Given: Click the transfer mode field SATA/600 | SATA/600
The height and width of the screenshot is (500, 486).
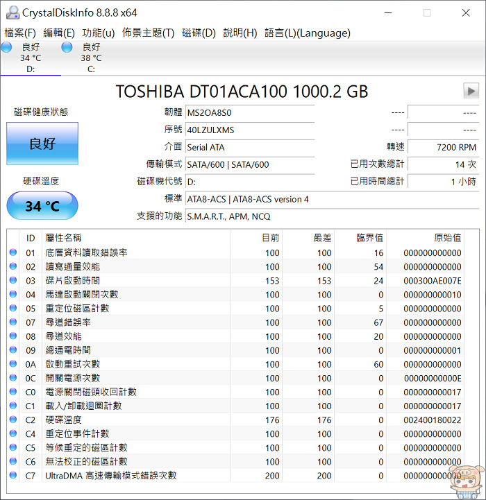Looking at the screenshot, I should pos(250,164).
